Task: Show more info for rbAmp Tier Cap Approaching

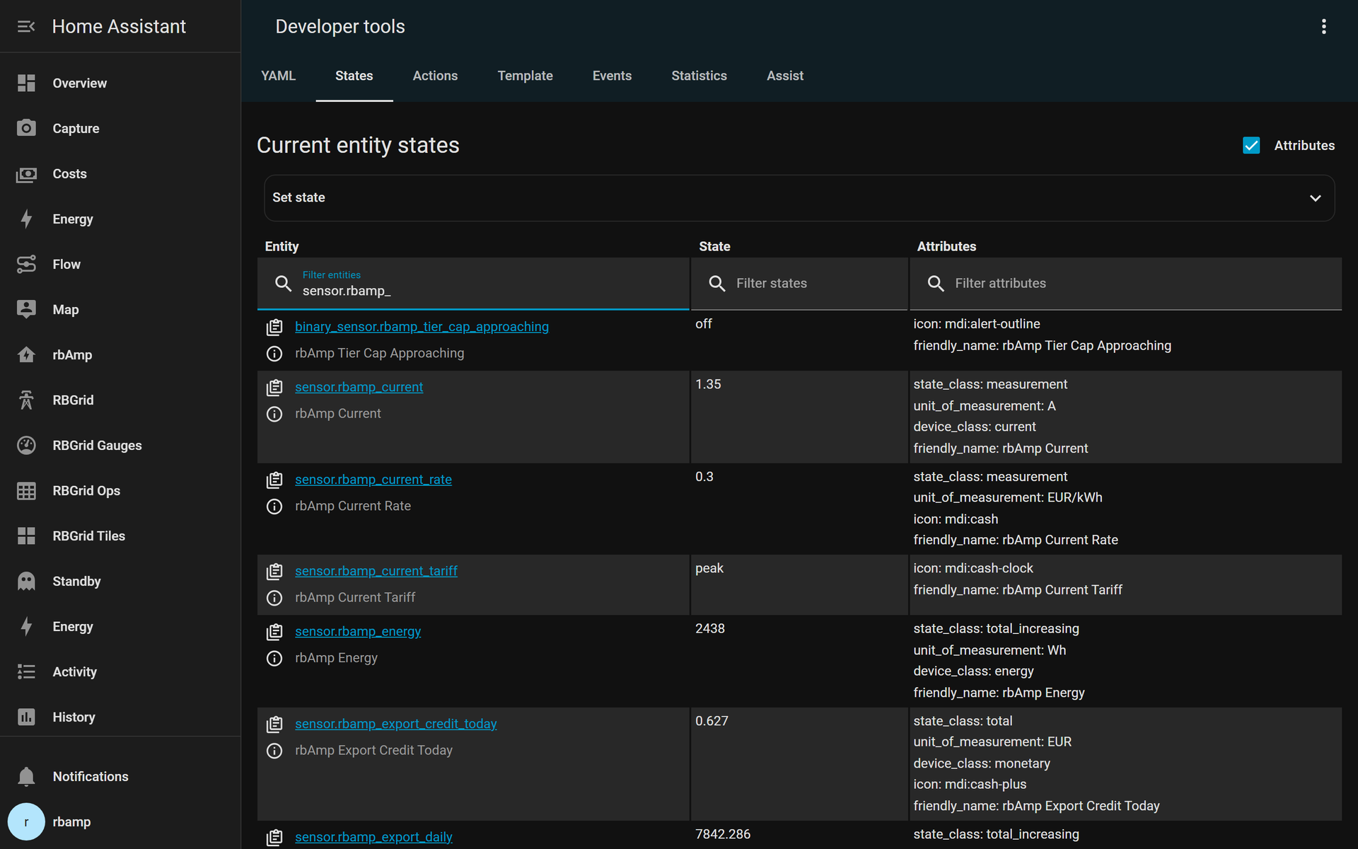Action: tap(274, 354)
